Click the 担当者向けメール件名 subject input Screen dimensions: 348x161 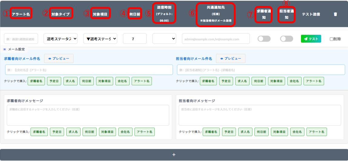(261, 70)
